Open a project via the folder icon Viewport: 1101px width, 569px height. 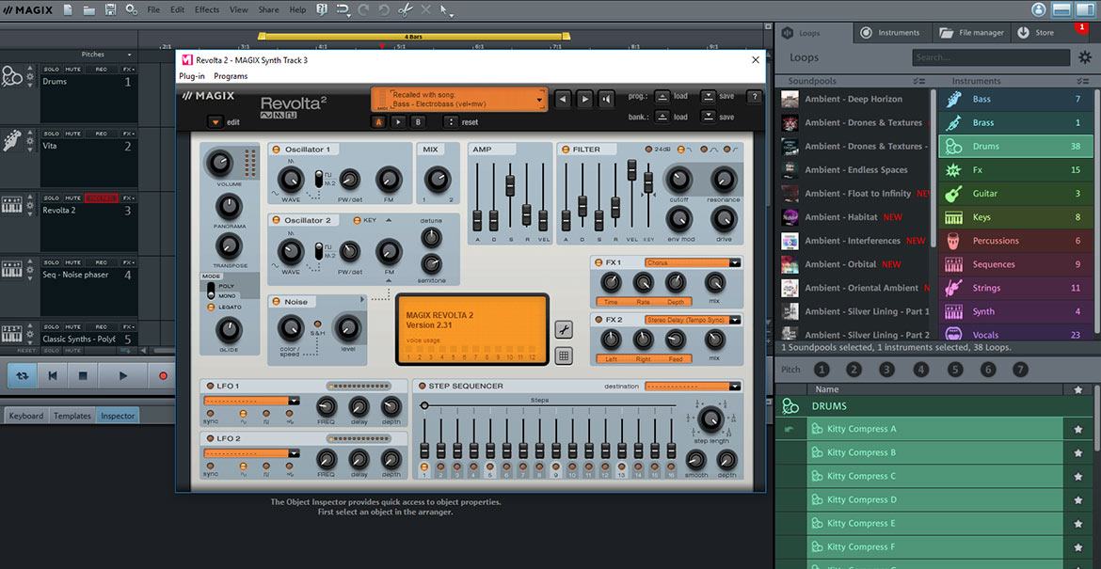coord(89,9)
